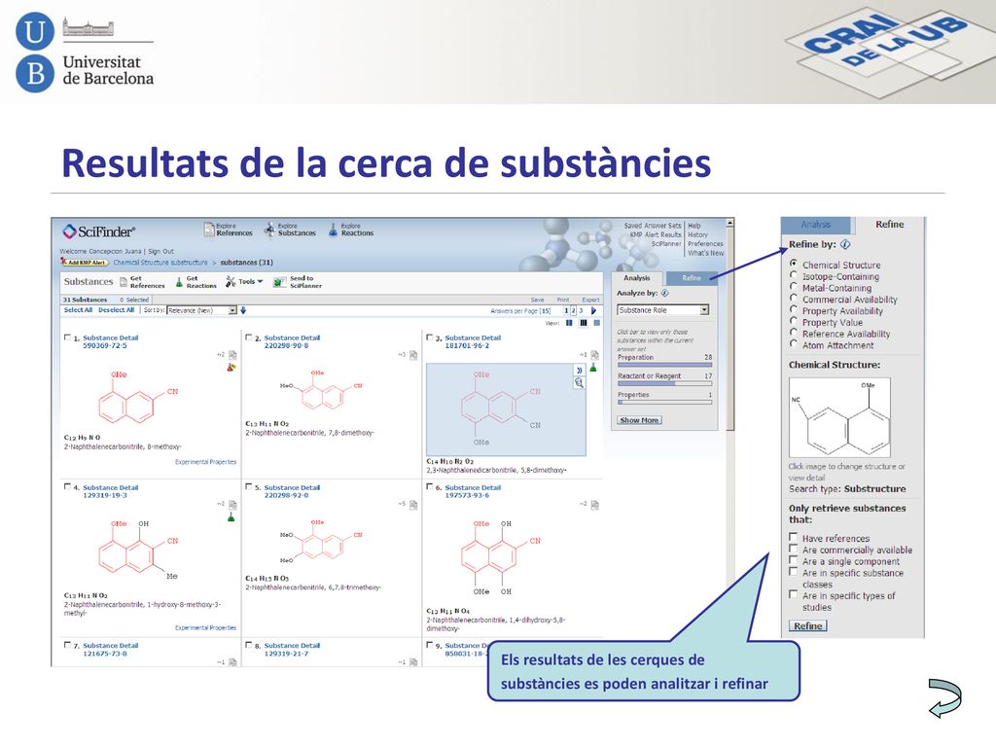This screenshot has width=996, height=747.
Task: Enable Have references checkbox
Action: [794, 537]
